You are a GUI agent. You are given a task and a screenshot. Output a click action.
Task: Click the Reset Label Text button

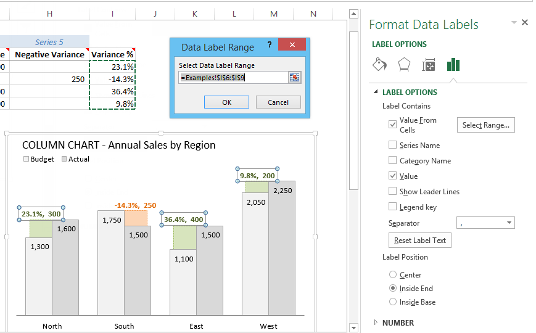(x=420, y=240)
